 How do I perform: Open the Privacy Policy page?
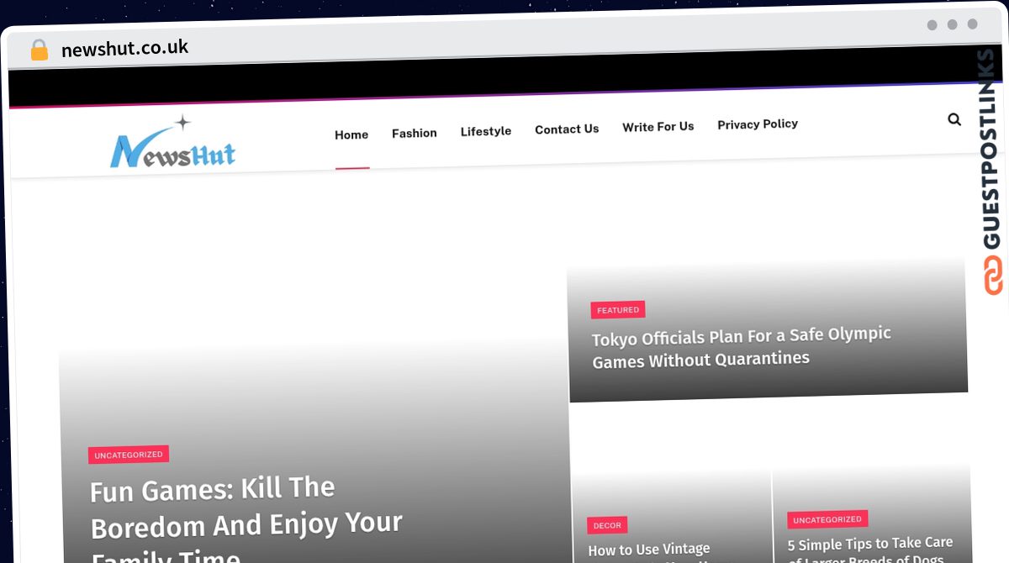758,124
